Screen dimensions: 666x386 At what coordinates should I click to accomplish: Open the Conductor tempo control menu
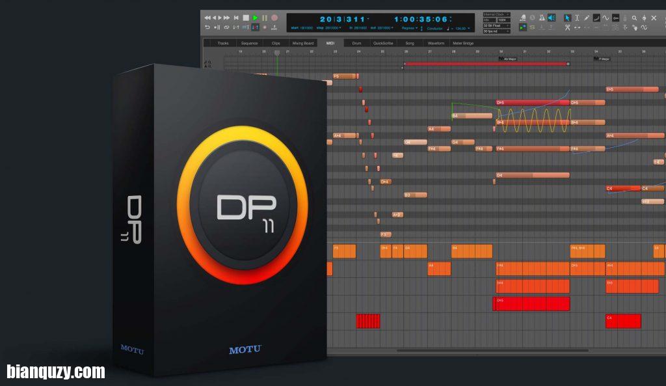(434, 29)
